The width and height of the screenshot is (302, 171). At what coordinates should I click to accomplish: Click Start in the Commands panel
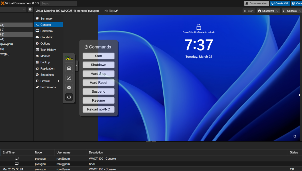[x=98, y=56]
